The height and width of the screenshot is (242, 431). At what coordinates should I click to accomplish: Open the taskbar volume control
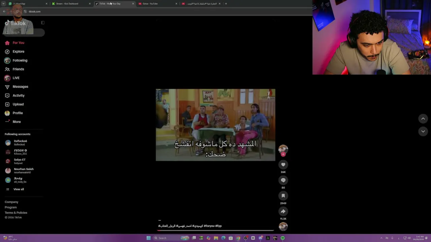tap(409, 238)
